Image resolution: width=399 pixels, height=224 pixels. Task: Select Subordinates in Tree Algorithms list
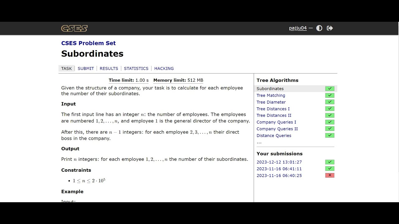click(270, 89)
